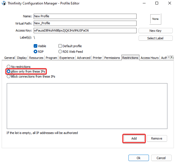Viewport: 175px width, 163px height.
Task: Confirm with the Ok button
Action: 139,158
